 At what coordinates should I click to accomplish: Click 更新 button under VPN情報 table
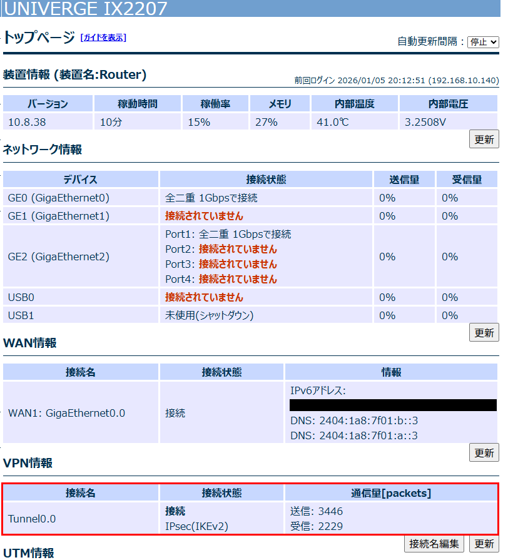(484, 544)
